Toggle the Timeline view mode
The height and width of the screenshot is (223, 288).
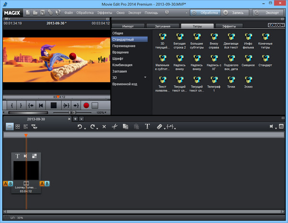tap(26, 127)
